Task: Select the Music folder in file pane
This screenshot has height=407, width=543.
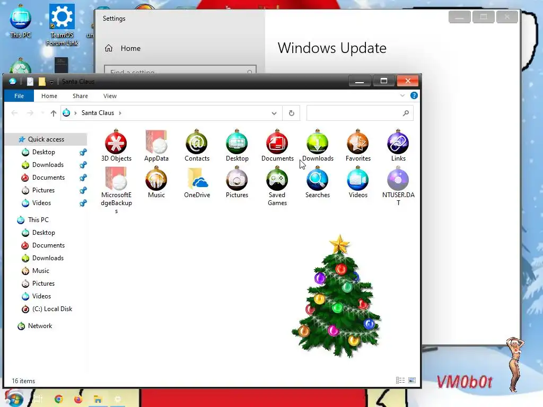Action: pyautogui.click(x=156, y=182)
